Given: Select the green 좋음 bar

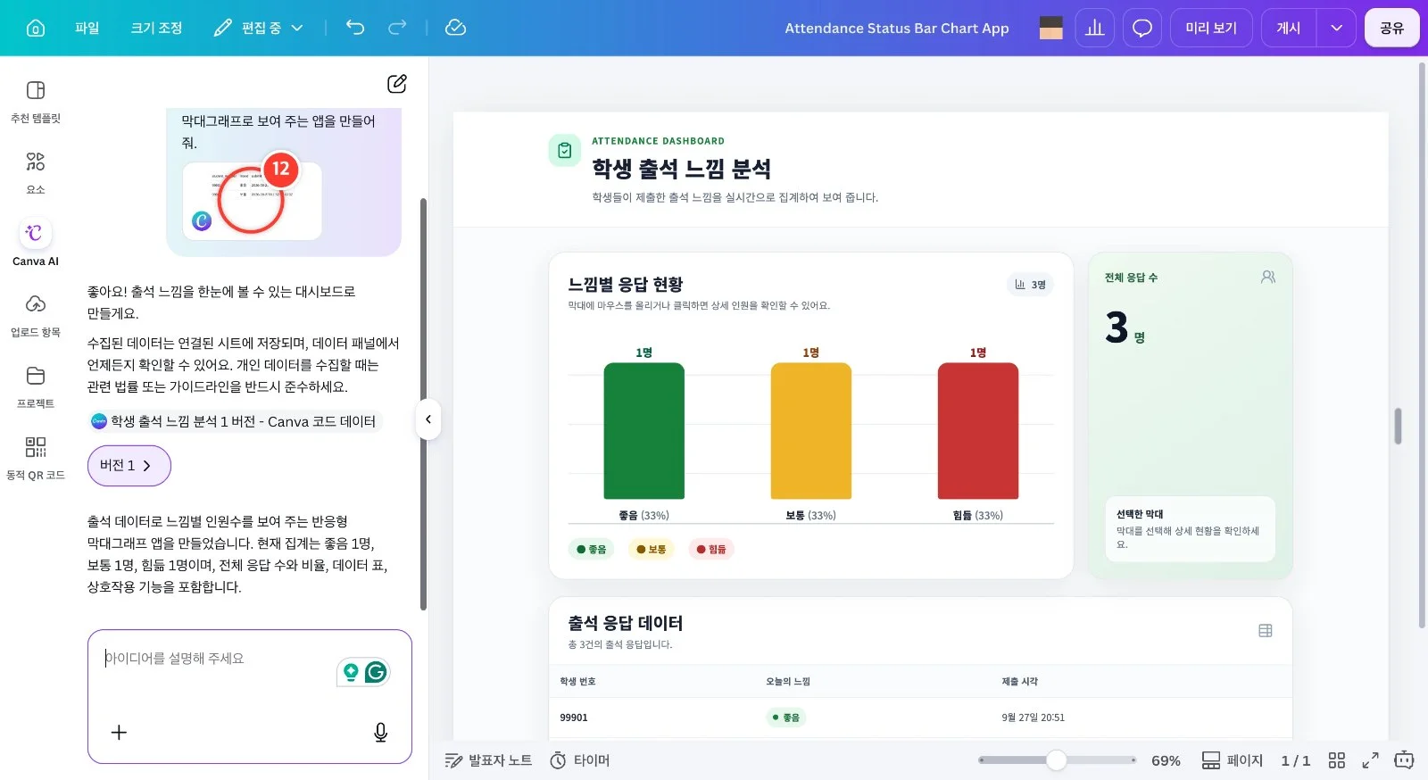Looking at the screenshot, I should (643, 431).
